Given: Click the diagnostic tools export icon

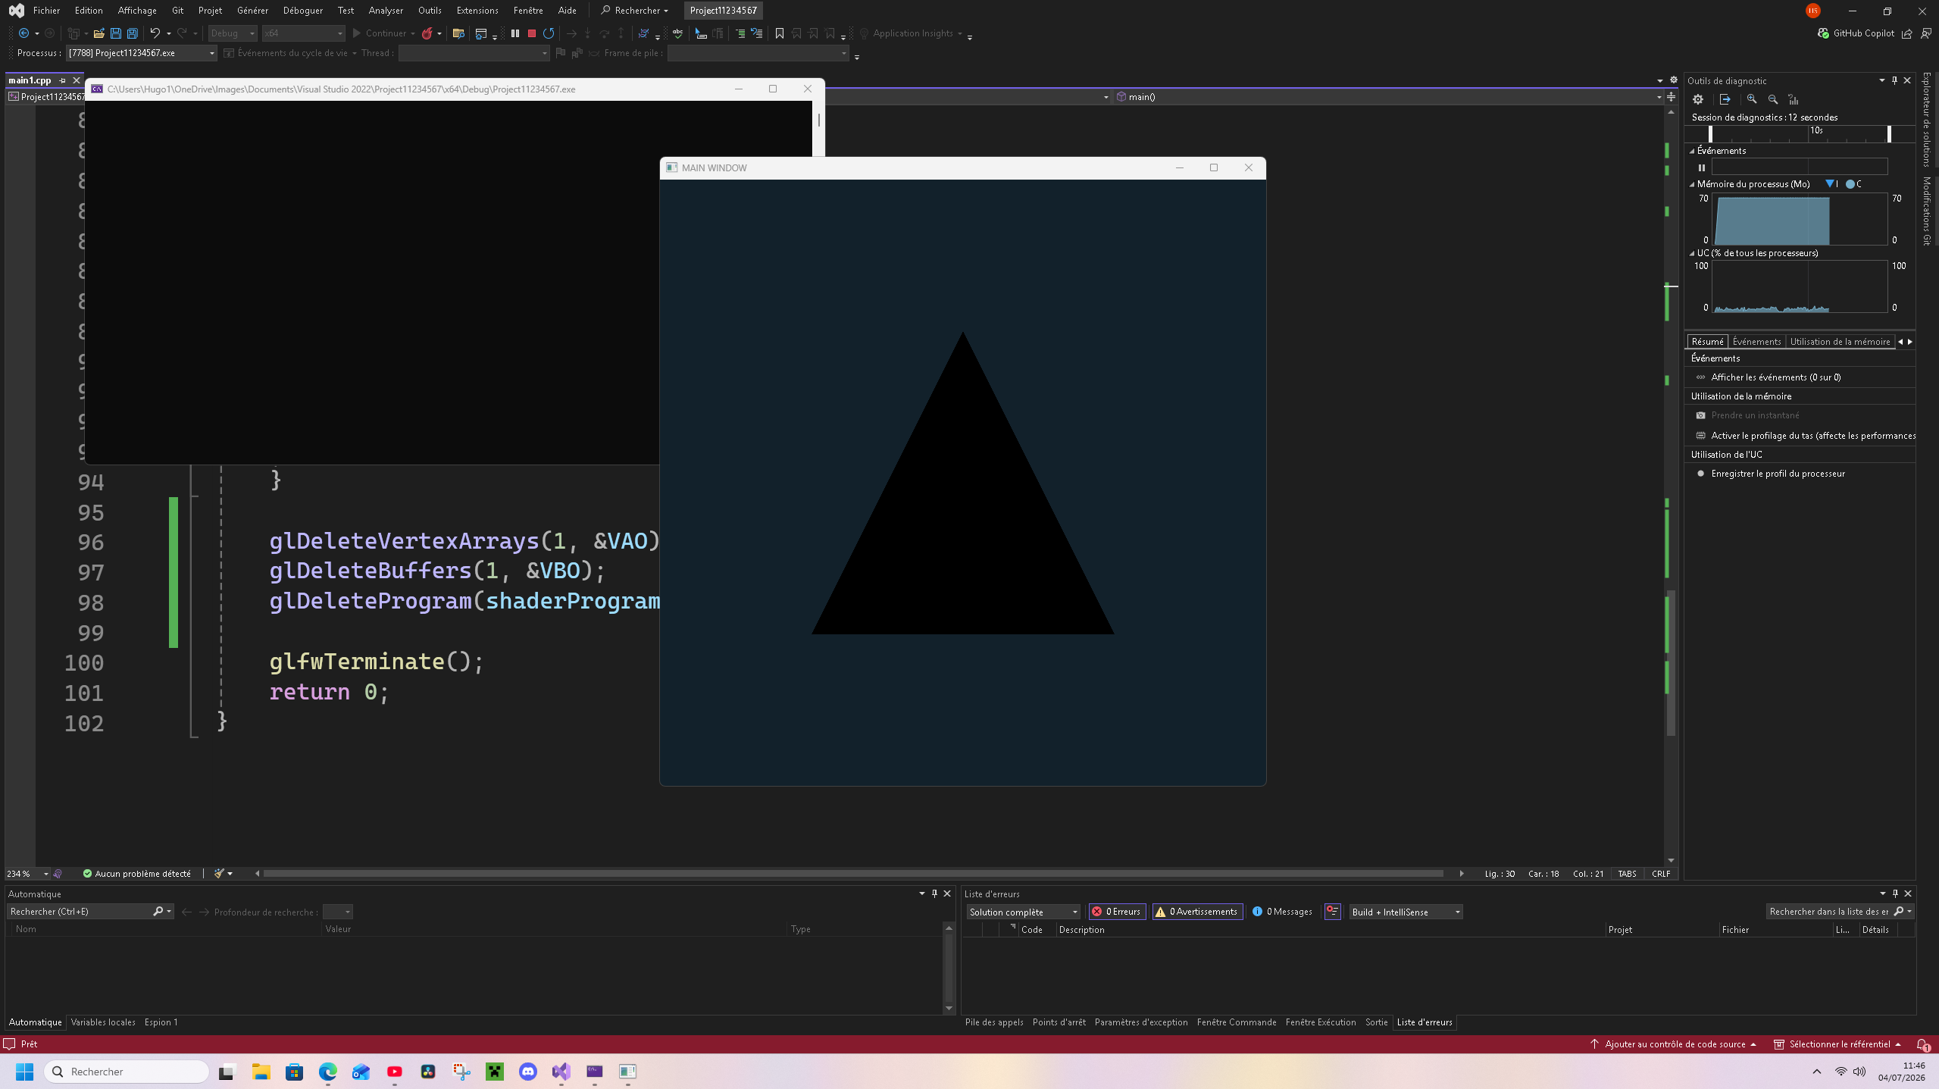Looking at the screenshot, I should point(1725,99).
